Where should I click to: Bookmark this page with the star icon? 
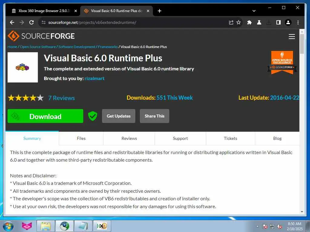click(x=239, y=22)
